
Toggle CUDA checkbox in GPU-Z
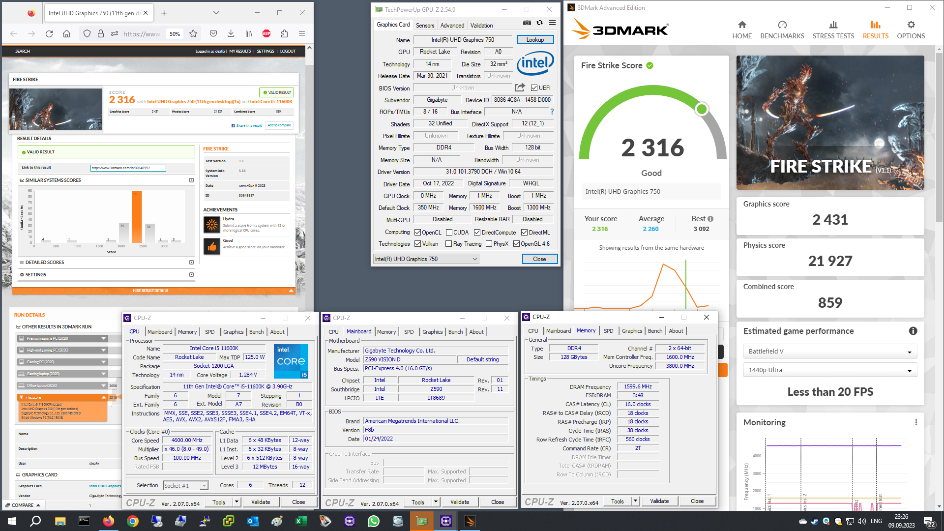(448, 233)
